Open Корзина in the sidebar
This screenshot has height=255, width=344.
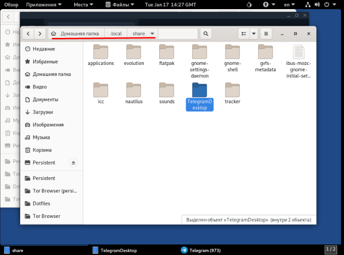tap(42, 150)
